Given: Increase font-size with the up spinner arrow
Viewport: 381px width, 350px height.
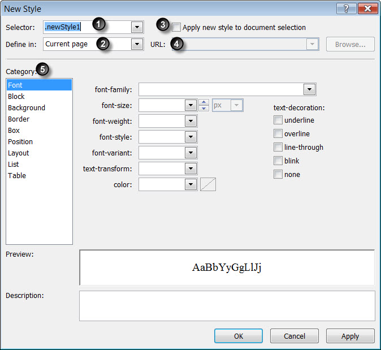Looking at the screenshot, I should 204,102.
